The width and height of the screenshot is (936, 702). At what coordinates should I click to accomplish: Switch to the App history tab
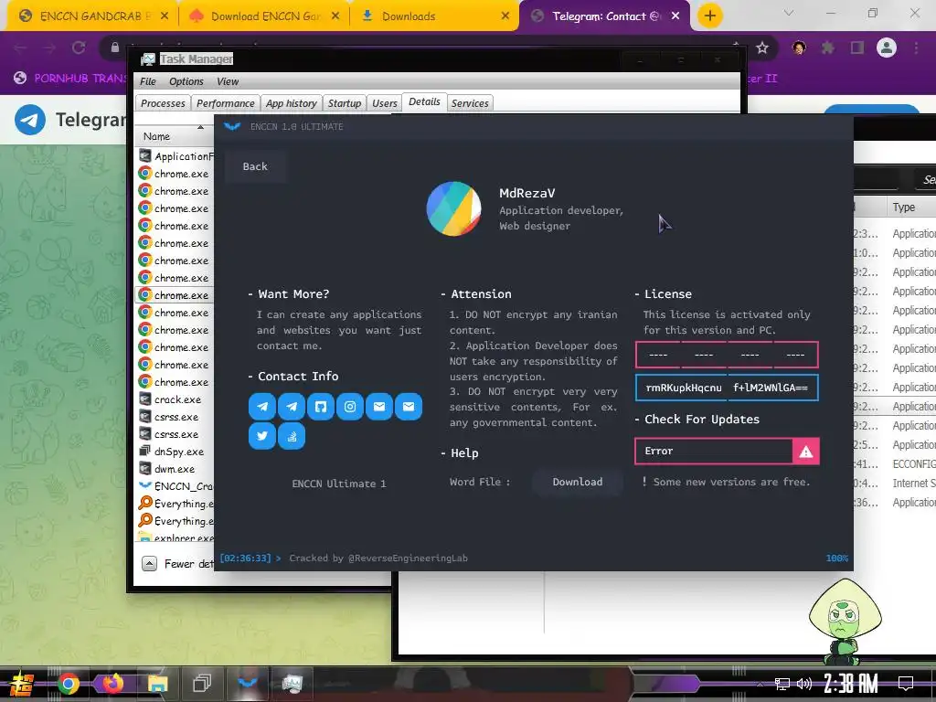point(292,103)
